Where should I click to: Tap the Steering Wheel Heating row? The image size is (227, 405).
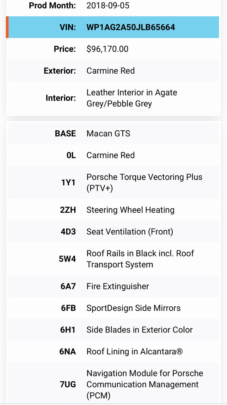(x=113, y=210)
